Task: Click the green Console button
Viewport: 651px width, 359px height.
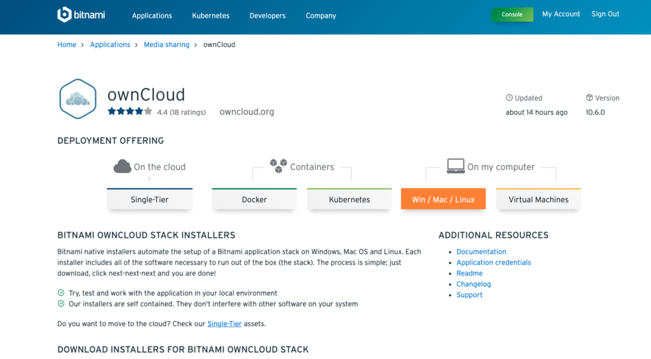Action: click(x=512, y=15)
